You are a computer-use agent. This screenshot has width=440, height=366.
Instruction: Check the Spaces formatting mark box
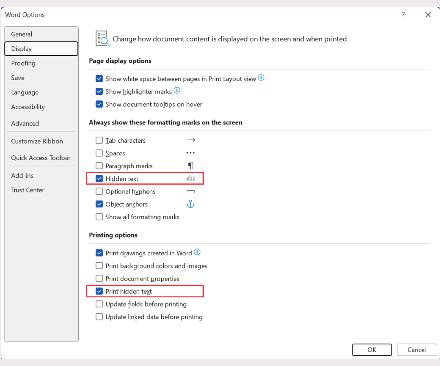click(99, 153)
